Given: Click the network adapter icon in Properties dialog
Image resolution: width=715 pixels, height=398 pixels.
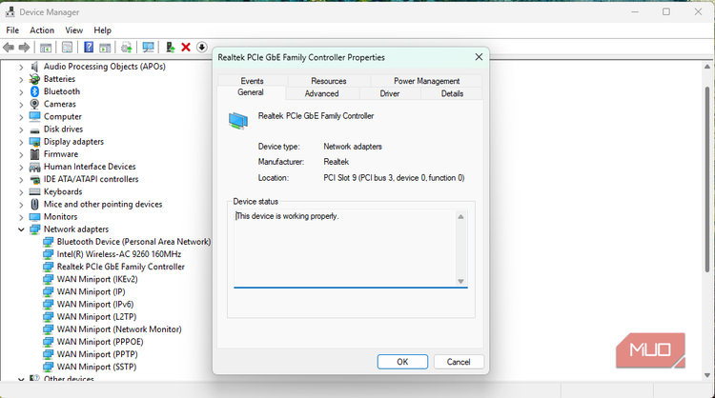Looking at the screenshot, I should click(x=238, y=121).
